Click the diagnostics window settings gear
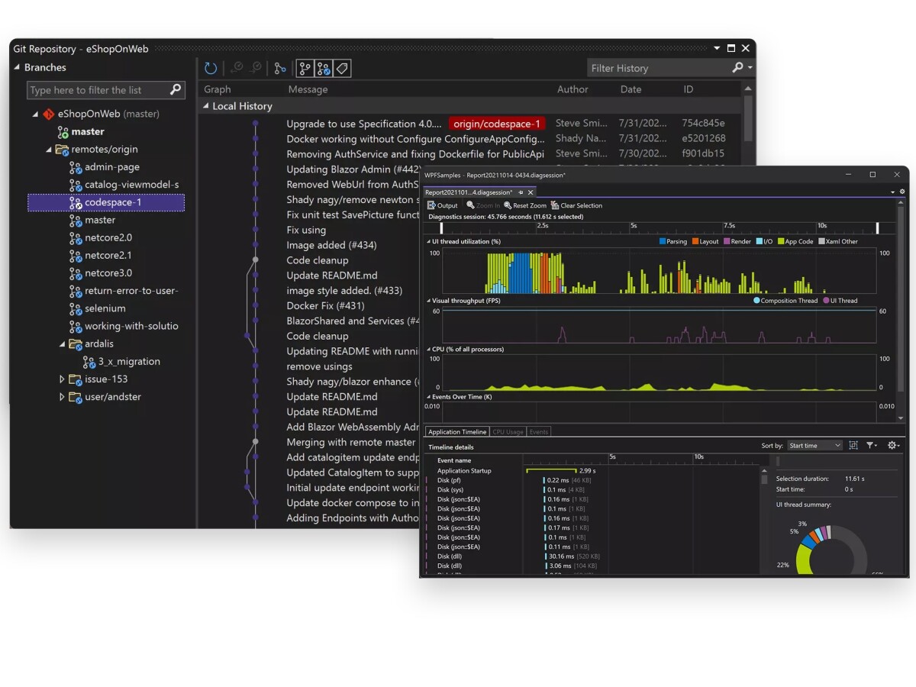Screen dimensions: 916x687 tap(902, 192)
